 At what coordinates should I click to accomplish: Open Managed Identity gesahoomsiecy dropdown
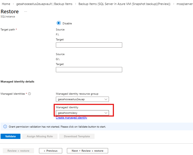point(82,113)
